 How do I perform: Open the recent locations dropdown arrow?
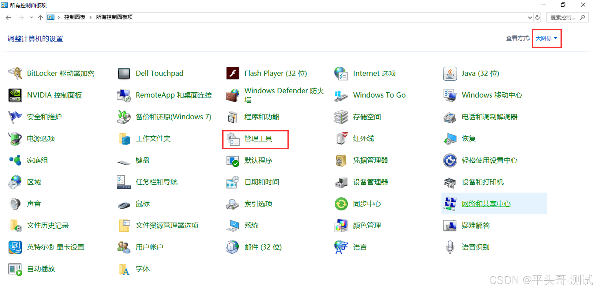(31, 17)
